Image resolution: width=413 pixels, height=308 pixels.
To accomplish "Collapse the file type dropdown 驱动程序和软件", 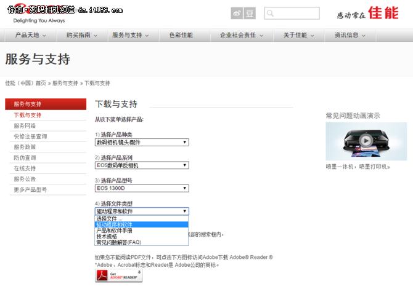I will pos(142,211).
